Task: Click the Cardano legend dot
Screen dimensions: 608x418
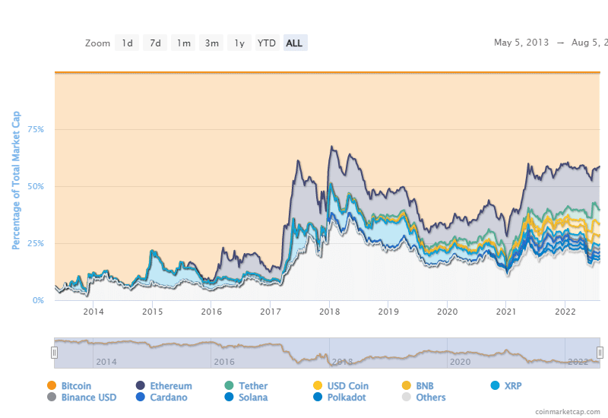Action: pos(141,397)
